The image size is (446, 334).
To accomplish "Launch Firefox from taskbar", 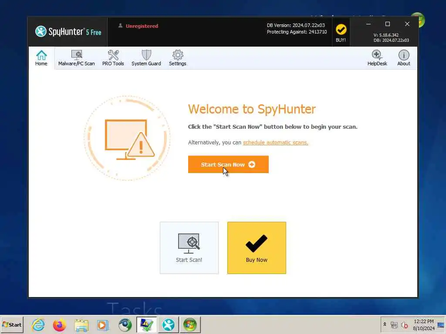I will click(60, 325).
